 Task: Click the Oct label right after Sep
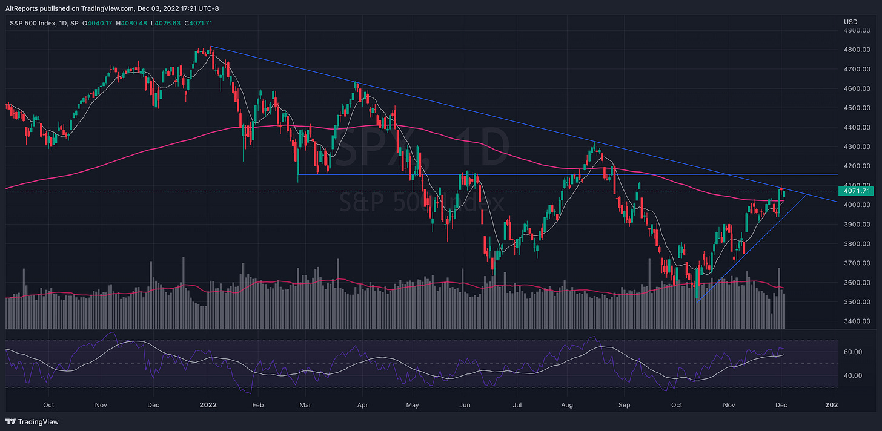click(677, 405)
